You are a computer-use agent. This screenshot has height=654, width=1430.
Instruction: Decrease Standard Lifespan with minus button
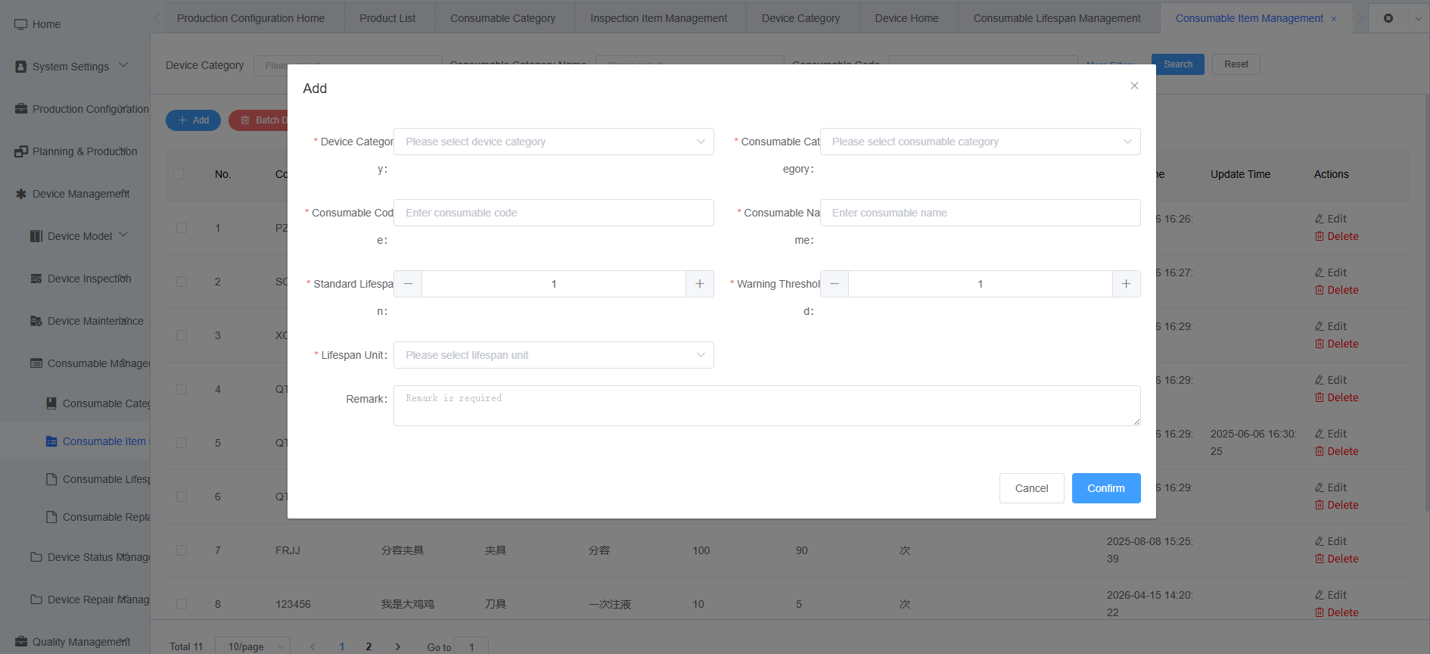tap(408, 284)
